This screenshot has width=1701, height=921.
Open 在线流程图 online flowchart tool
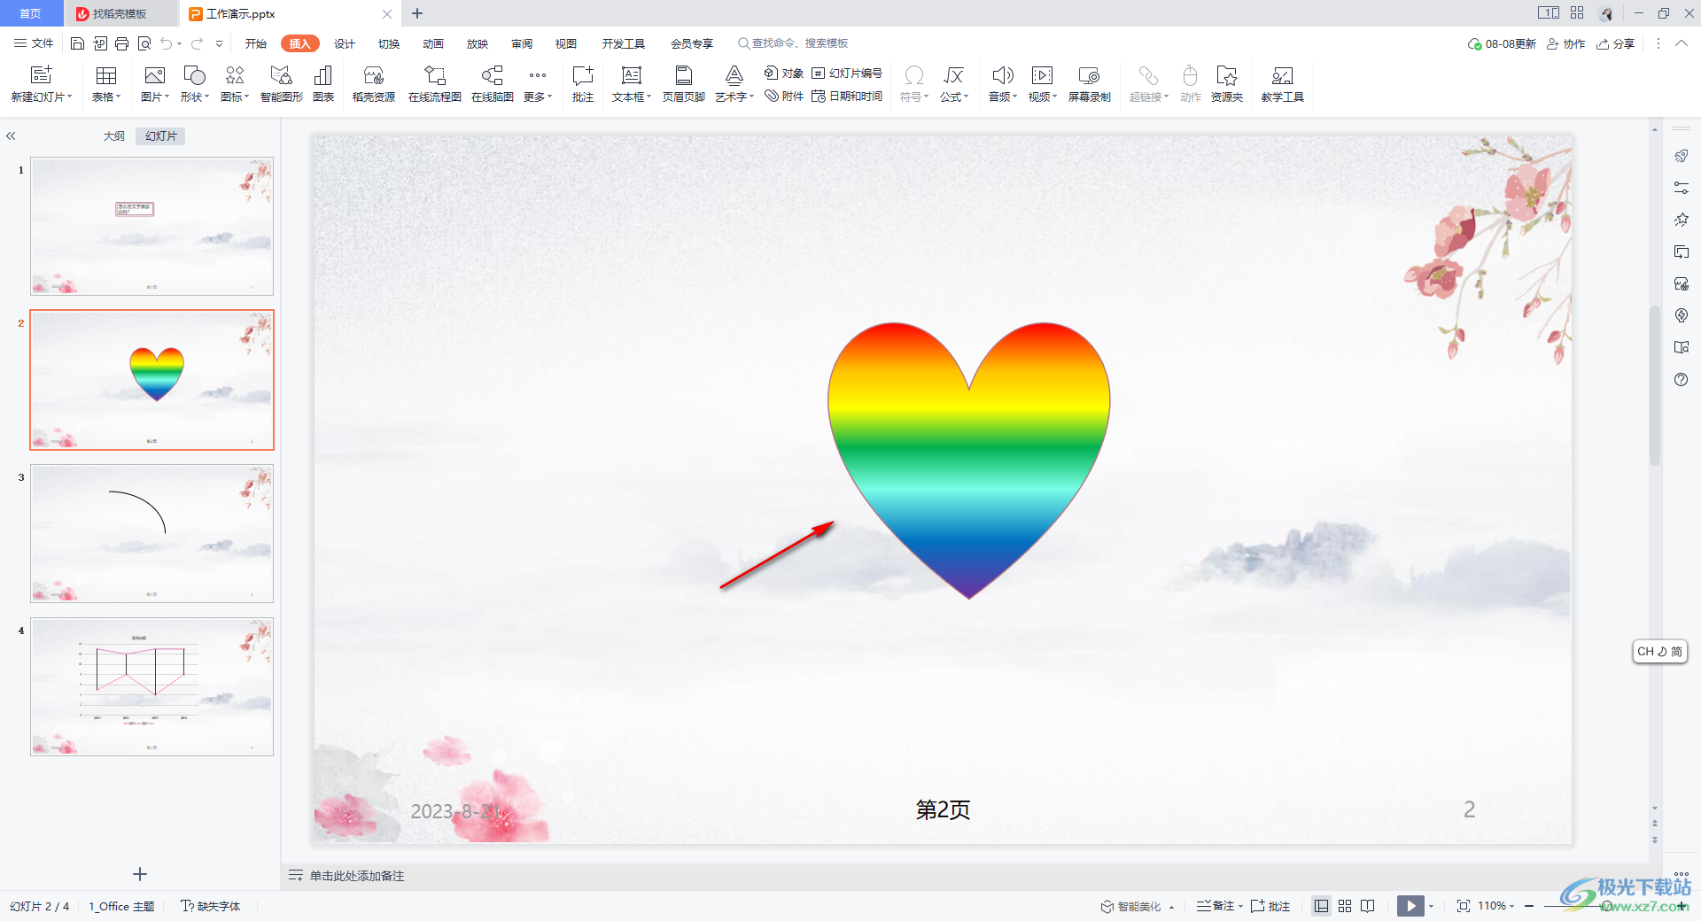pos(435,84)
